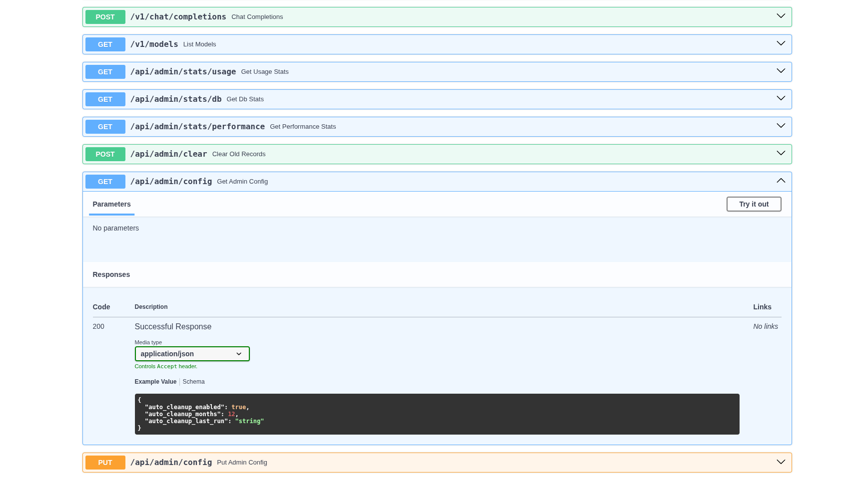Viewport: 851px width, 478px height.
Task: Click the JSON example value code block
Action: [x=437, y=414]
